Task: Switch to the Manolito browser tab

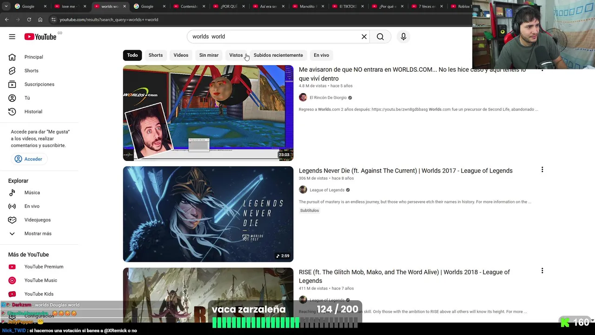Action: [309, 7]
